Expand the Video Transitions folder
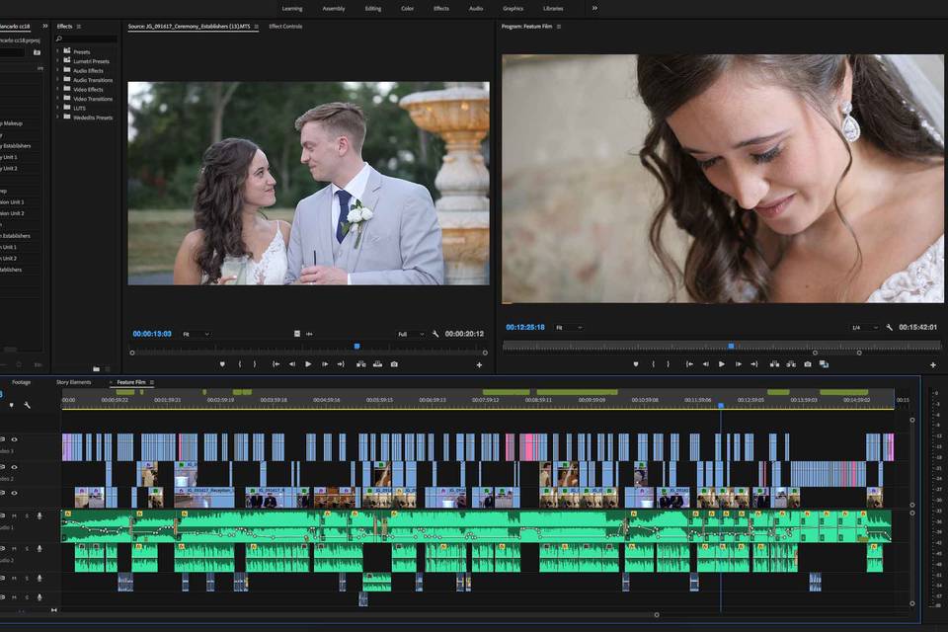 58,99
